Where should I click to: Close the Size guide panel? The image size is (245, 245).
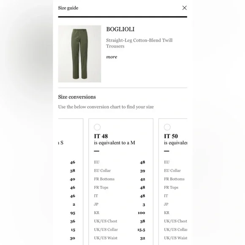click(184, 8)
